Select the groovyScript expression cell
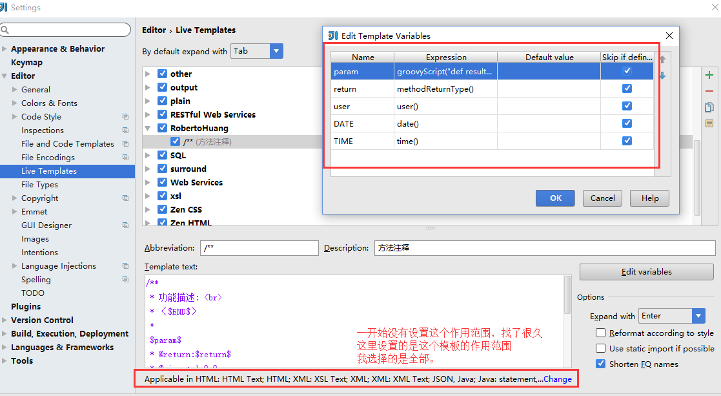The image size is (721, 396). tap(445, 71)
